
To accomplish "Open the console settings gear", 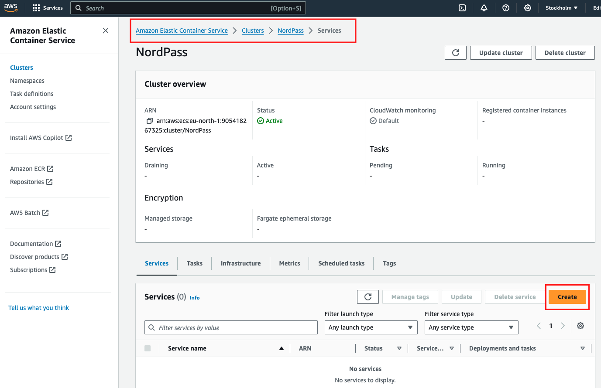I will tap(528, 8).
